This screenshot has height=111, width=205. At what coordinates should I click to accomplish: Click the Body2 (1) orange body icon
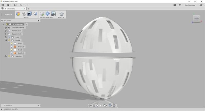click(15, 47)
